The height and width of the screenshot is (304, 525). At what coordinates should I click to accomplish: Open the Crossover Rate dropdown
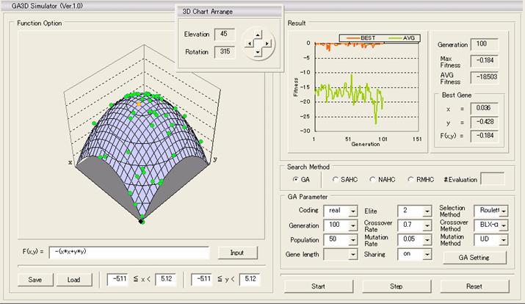(x=427, y=225)
